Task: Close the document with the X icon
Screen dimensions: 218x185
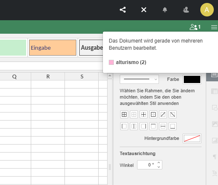Action: tap(144, 10)
